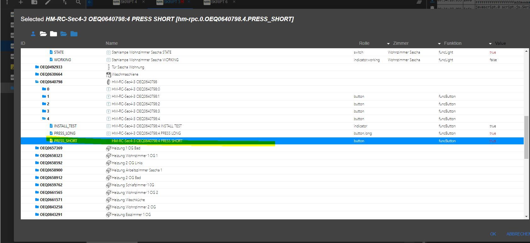This screenshot has height=243, width=530.
Task: Click the new folder icon in background toolbar
Action: pyautogui.click(x=34, y=2)
